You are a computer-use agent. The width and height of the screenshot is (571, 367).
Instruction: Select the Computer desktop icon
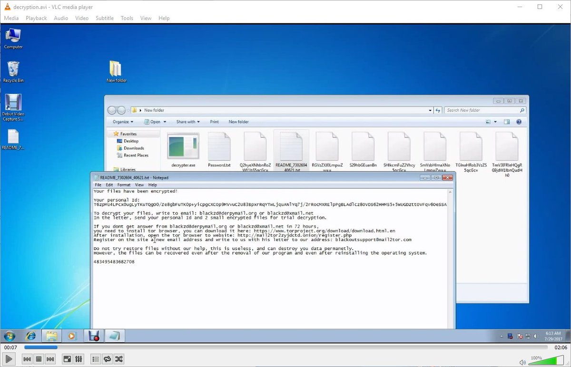pyautogui.click(x=13, y=38)
